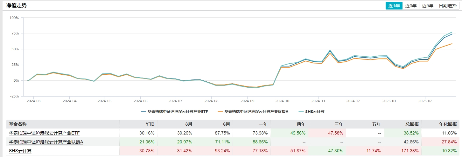462x157 pixels.
Task: Click SHS云计算 name in table row
Action: point(20,151)
